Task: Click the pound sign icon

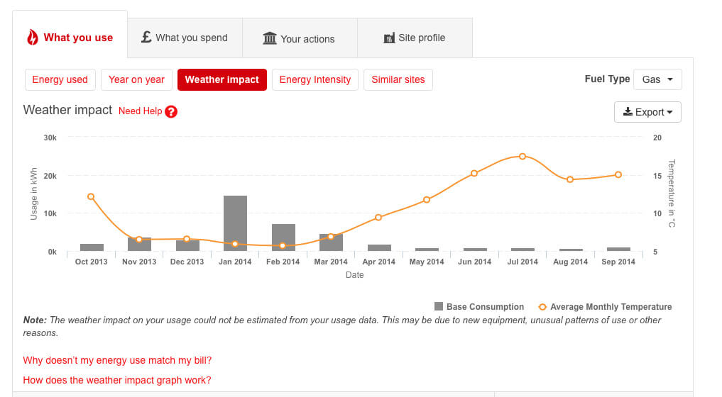Action: [146, 37]
